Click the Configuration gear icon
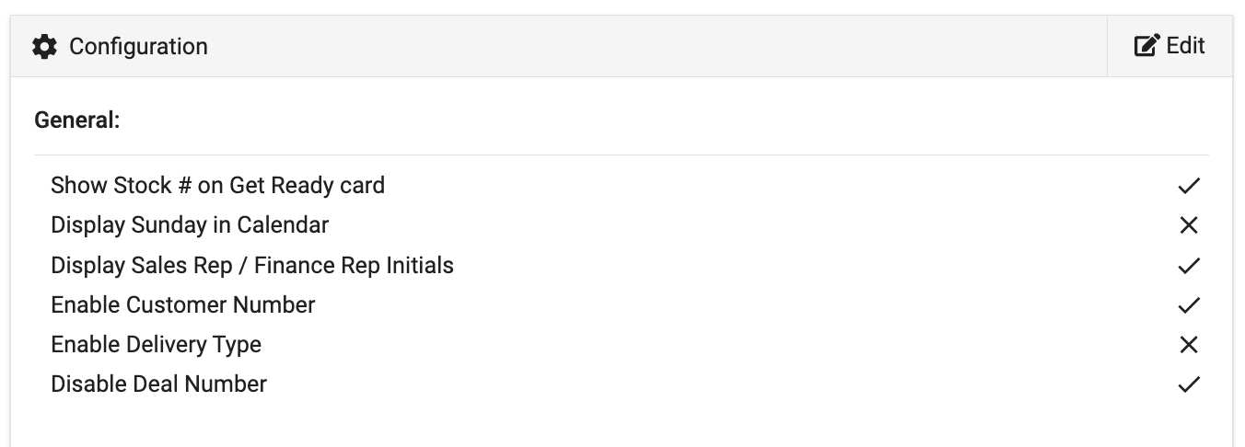Viewport: 1245px width, 447px height. [44, 47]
